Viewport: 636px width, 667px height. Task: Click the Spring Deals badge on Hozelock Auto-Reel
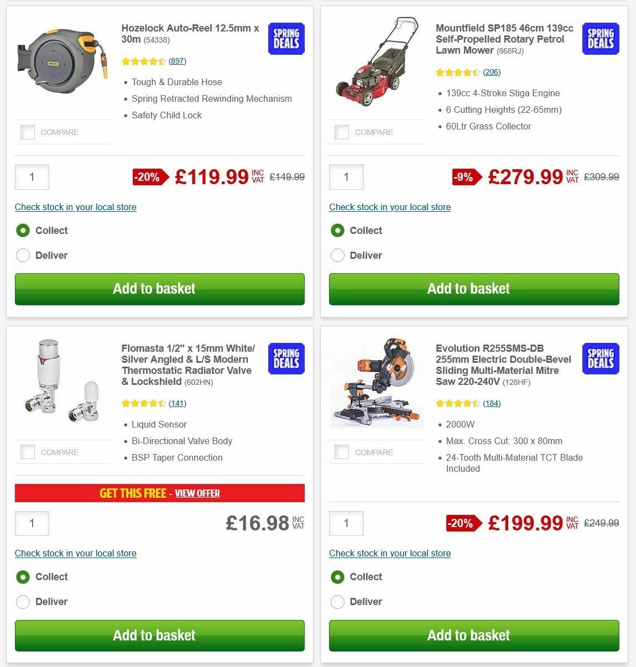pyautogui.click(x=286, y=39)
